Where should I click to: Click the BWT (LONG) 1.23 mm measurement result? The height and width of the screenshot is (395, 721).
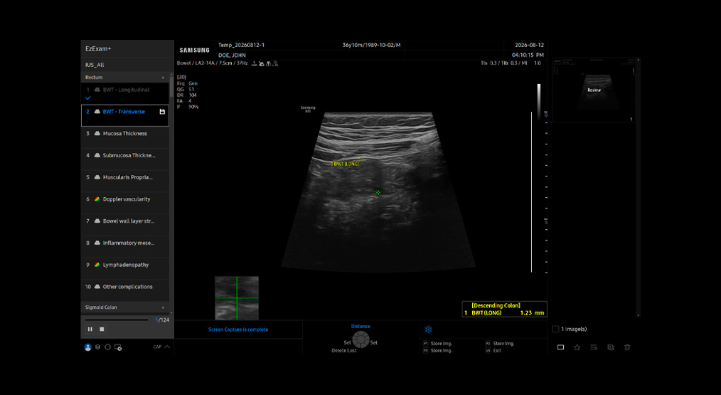[504, 313]
